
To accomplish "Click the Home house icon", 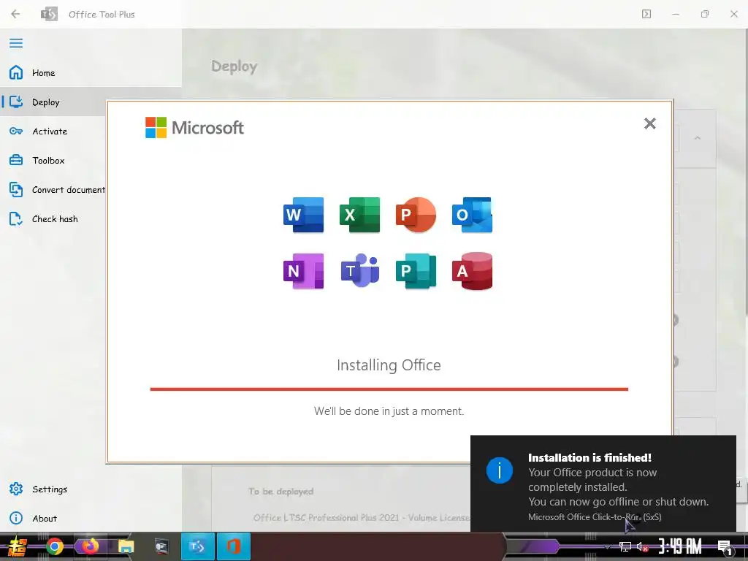I will click(16, 72).
